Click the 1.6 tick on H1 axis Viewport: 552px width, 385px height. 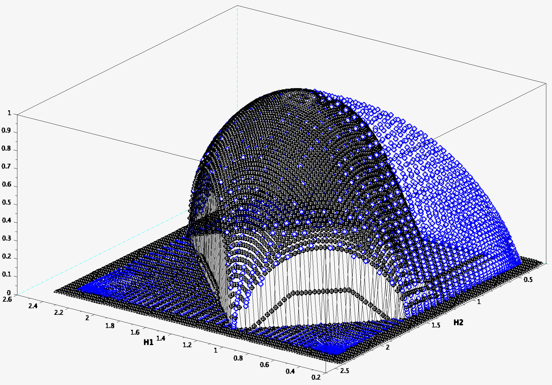[x=135, y=332]
